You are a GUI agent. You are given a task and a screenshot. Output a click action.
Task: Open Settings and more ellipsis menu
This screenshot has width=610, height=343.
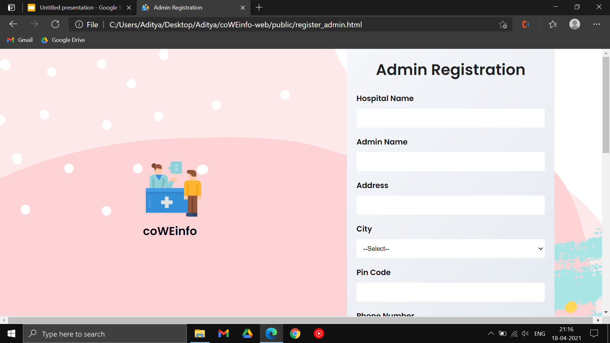tap(596, 24)
